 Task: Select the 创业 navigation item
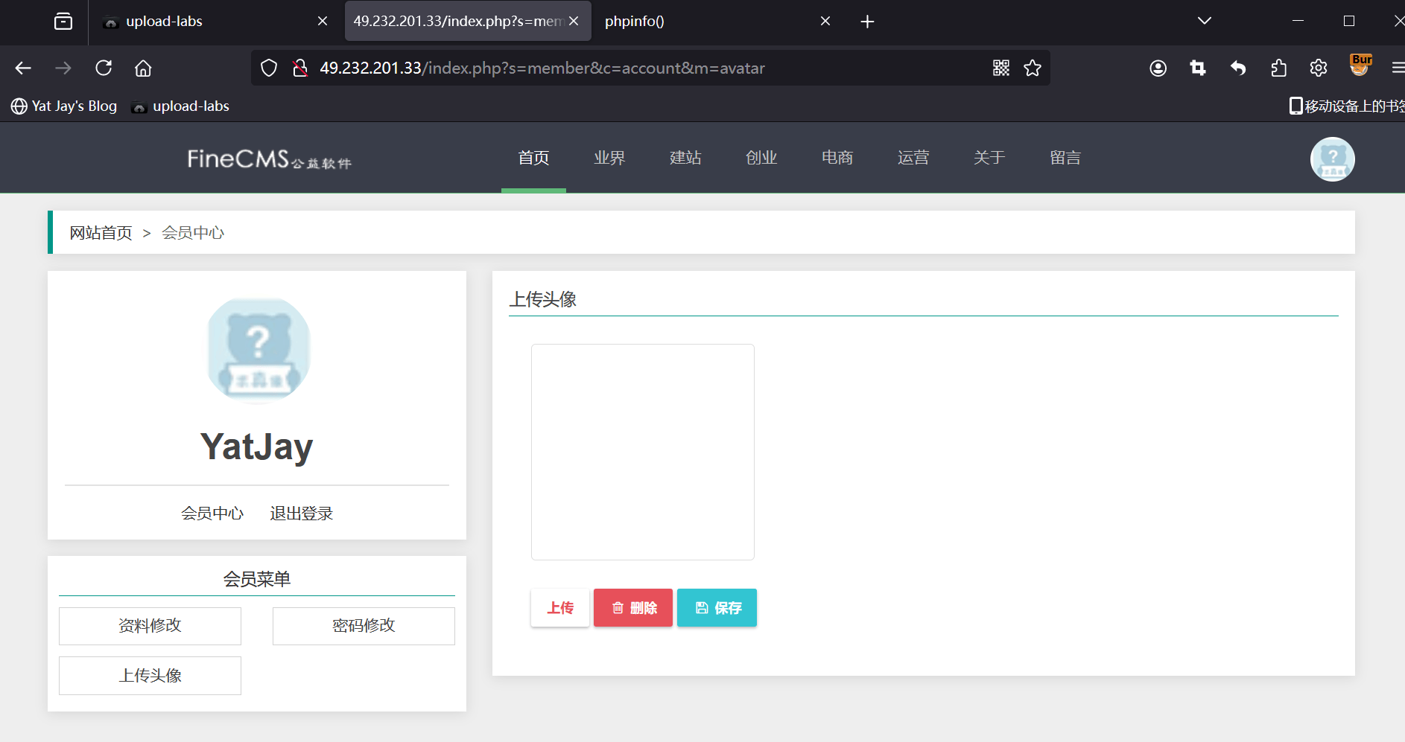pyautogui.click(x=761, y=158)
